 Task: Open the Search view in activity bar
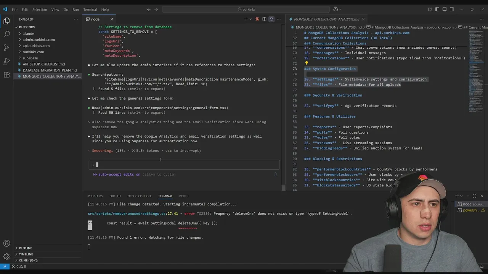click(6, 34)
